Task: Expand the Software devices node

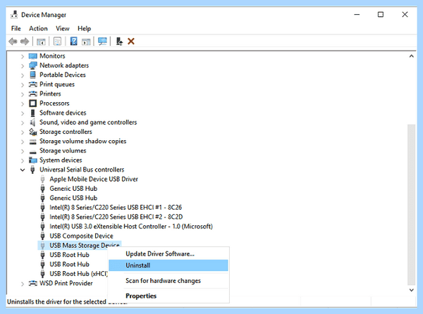Action: (x=23, y=113)
